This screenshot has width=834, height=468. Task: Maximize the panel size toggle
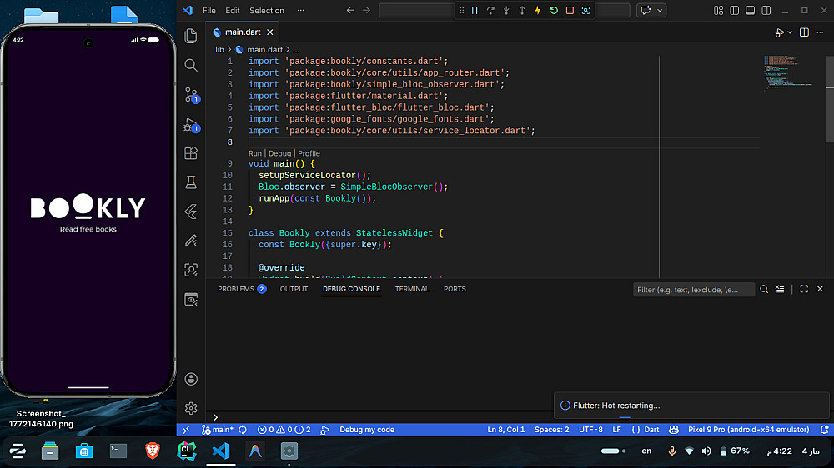(x=804, y=289)
